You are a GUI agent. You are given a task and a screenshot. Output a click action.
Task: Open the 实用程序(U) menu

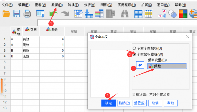pyautogui.click(x=127, y=5)
